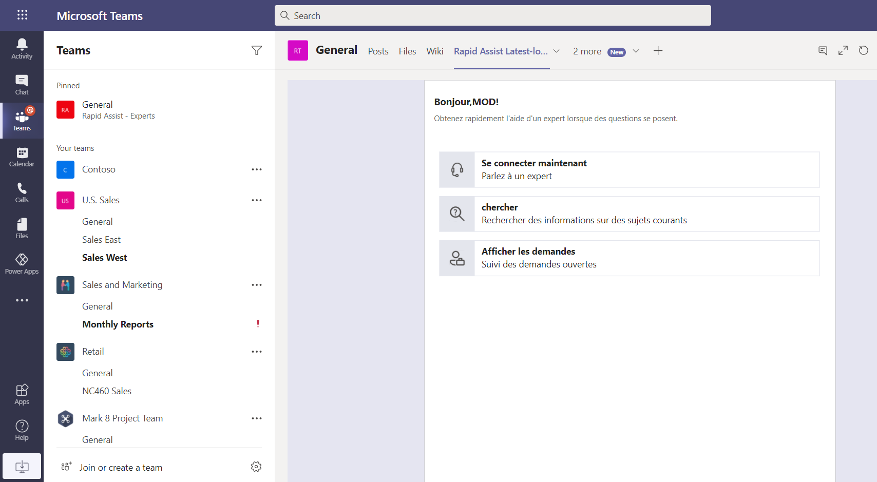Click the Retail team avatar
Viewport: 877px width, 482px height.
[x=65, y=352]
